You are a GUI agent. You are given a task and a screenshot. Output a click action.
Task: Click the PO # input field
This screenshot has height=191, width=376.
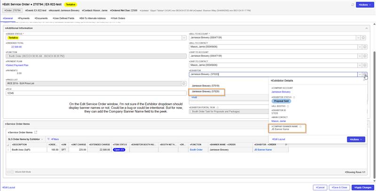pos(96,93)
